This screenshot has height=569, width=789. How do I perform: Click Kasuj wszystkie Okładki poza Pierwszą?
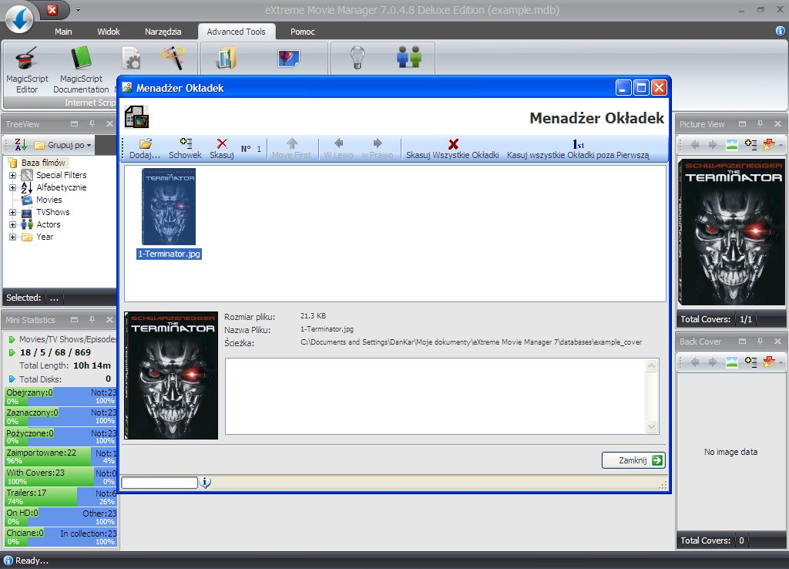(578, 149)
